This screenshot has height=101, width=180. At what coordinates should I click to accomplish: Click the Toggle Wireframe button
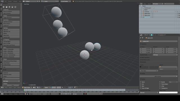pos(11,17)
